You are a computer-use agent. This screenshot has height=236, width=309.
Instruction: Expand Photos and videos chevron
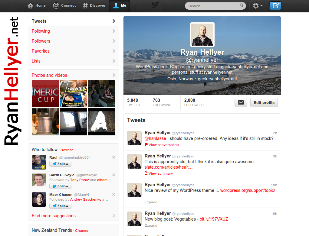pos(114,75)
